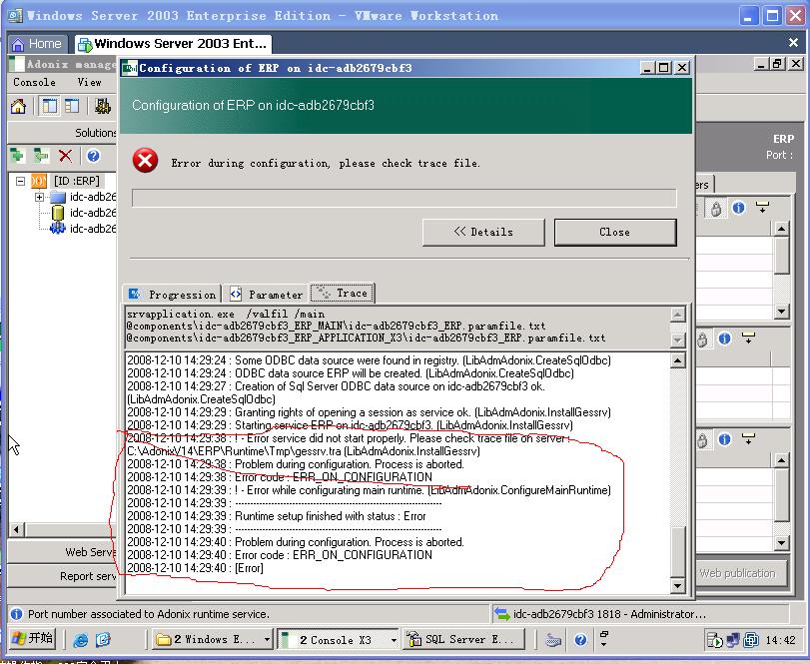The image size is (810, 664).
Task: Click the red X delete solution icon
Action: [65, 156]
